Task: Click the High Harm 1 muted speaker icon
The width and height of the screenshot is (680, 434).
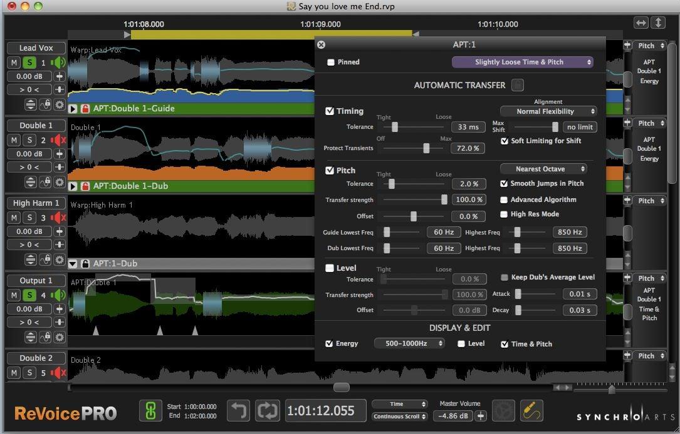Action: click(x=58, y=218)
